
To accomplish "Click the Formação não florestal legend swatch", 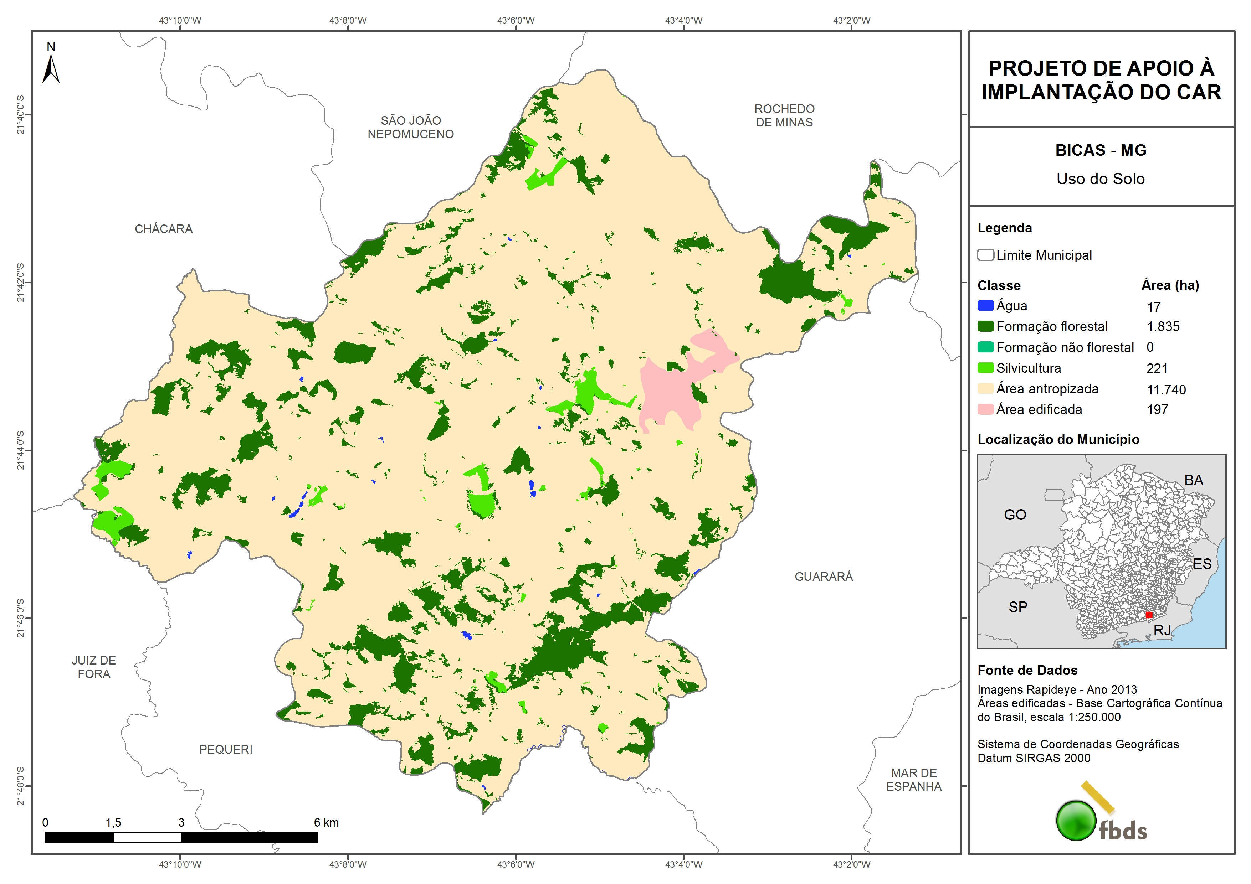I will (x=985, y=347).
